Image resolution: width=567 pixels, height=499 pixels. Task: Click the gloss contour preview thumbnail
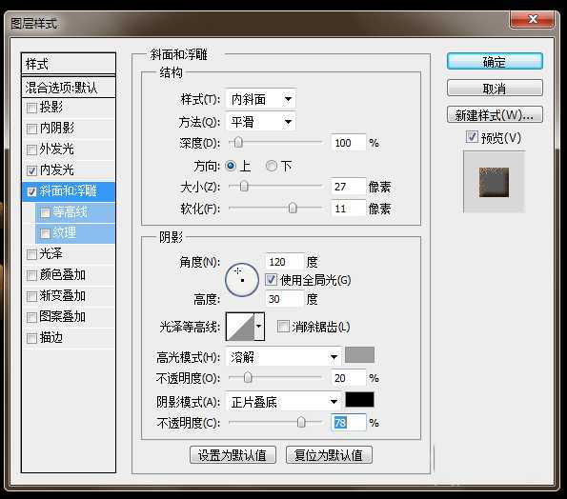coord(240,327)
